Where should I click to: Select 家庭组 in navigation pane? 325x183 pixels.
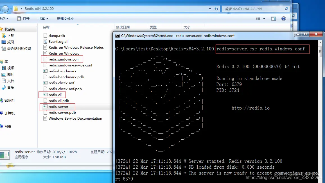click(x=9, y=101)
